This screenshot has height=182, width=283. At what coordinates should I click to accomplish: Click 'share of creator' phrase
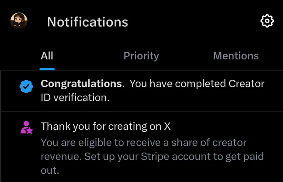(x=209, y=143)
